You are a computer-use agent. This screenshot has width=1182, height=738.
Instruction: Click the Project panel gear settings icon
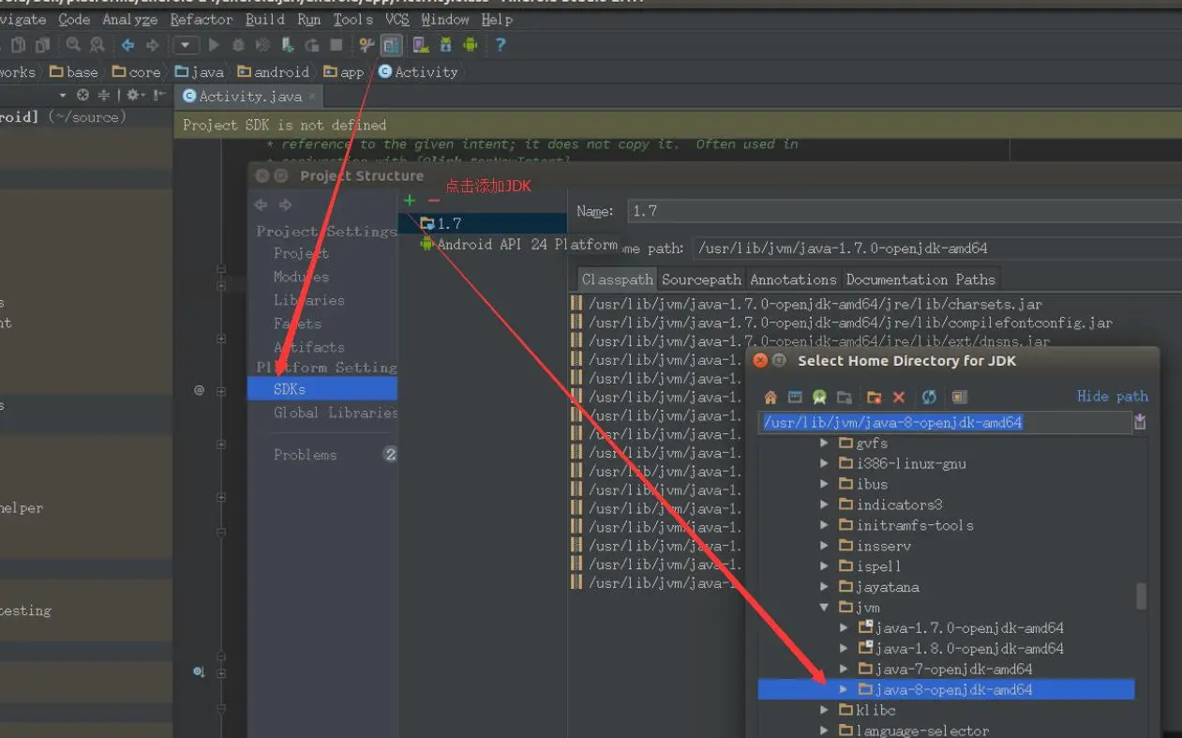133,95
